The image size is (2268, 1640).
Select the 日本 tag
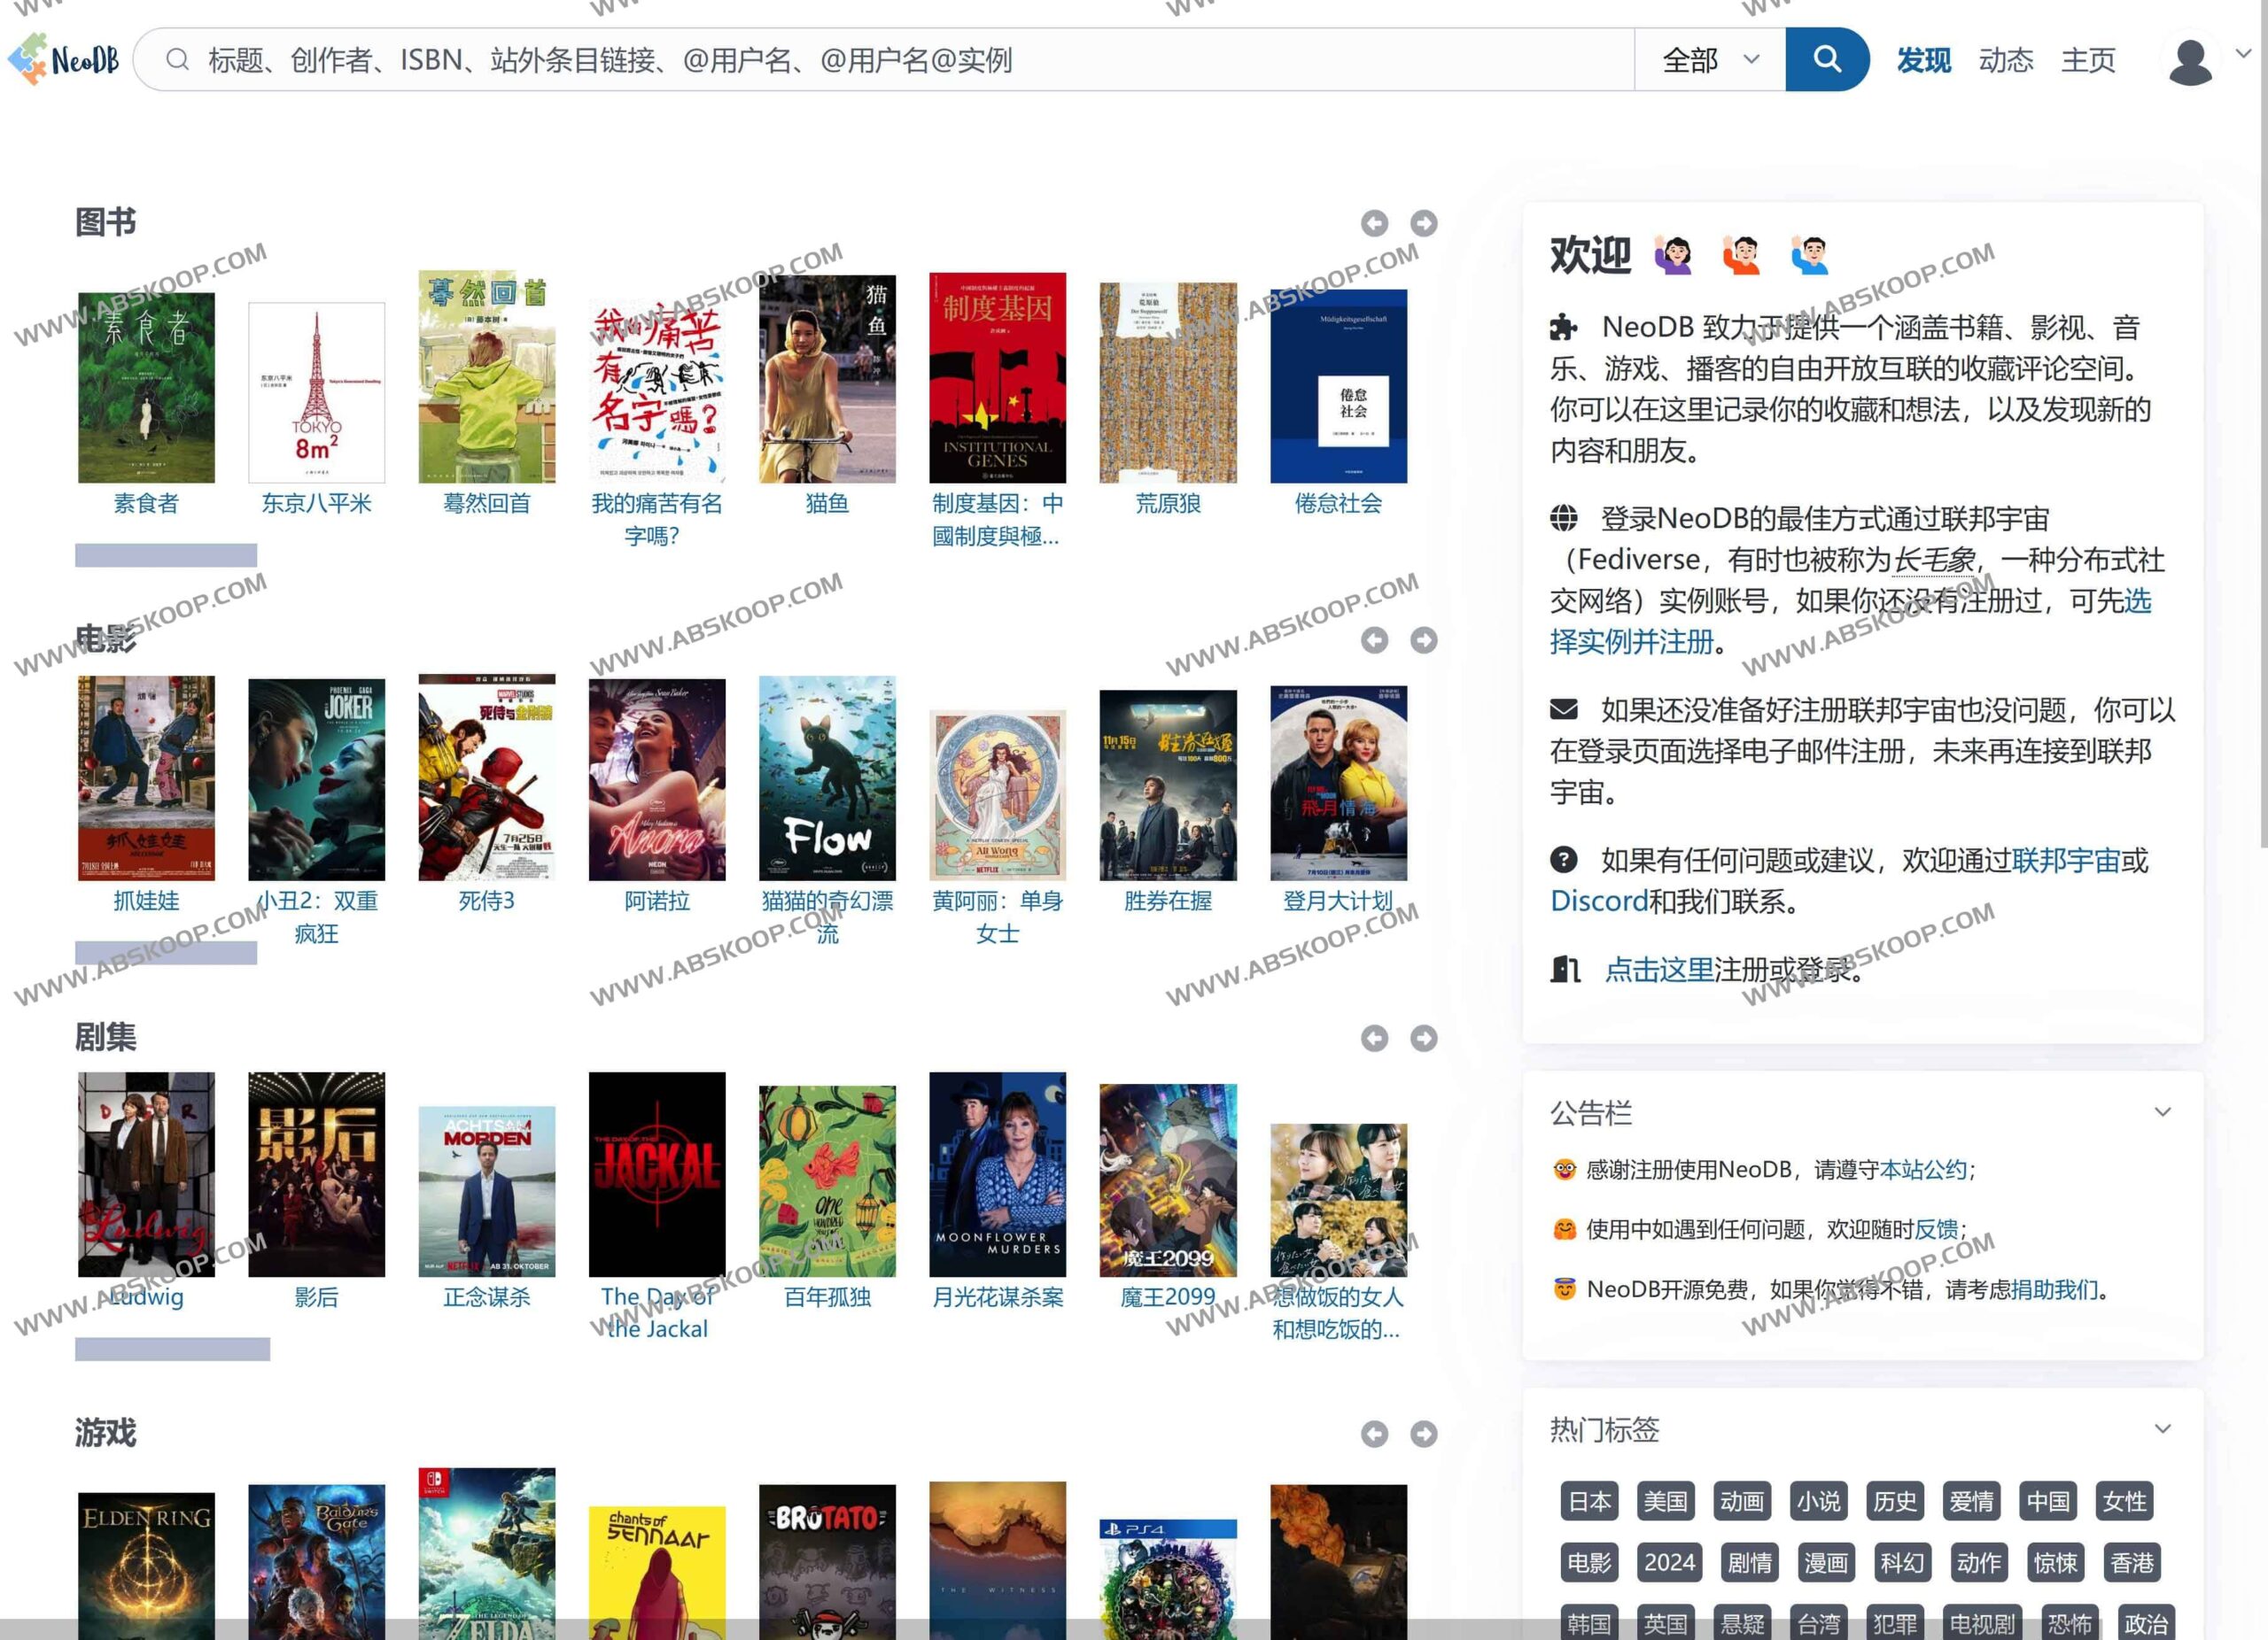point(1589,1501)
